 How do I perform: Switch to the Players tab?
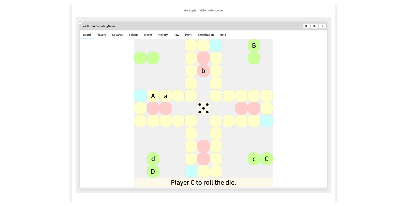pos(101,35)
